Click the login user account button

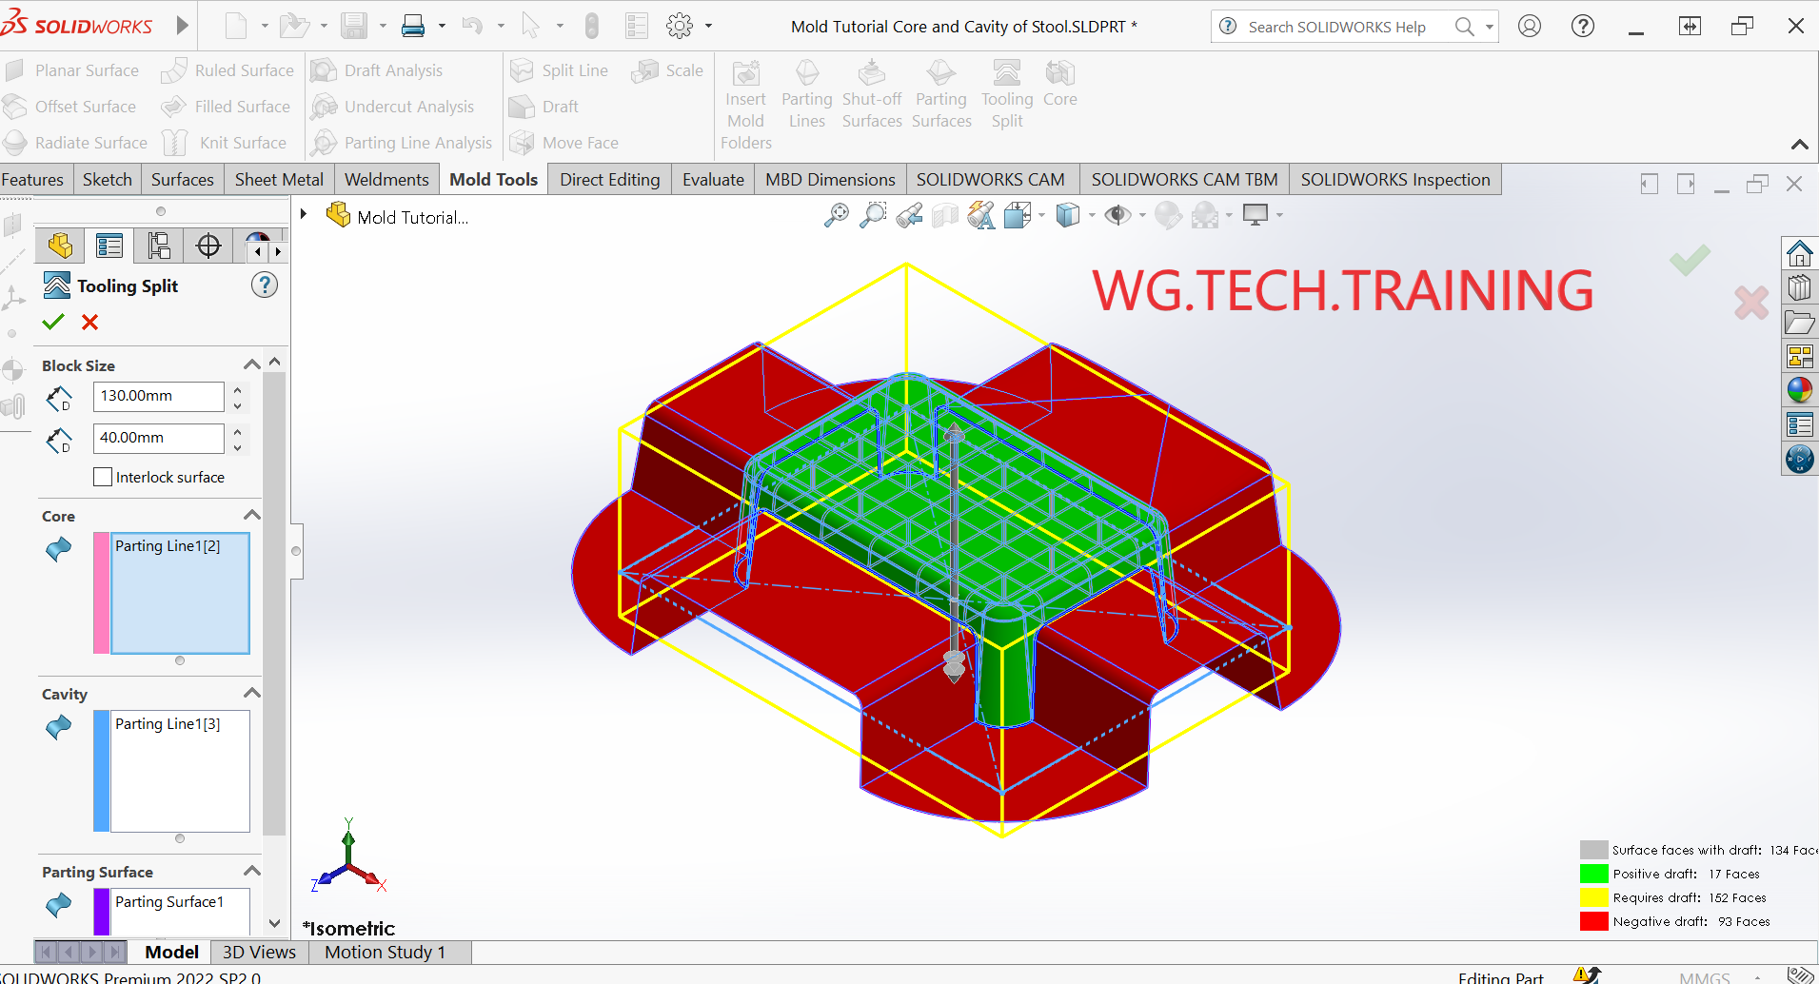point(1530,27)
